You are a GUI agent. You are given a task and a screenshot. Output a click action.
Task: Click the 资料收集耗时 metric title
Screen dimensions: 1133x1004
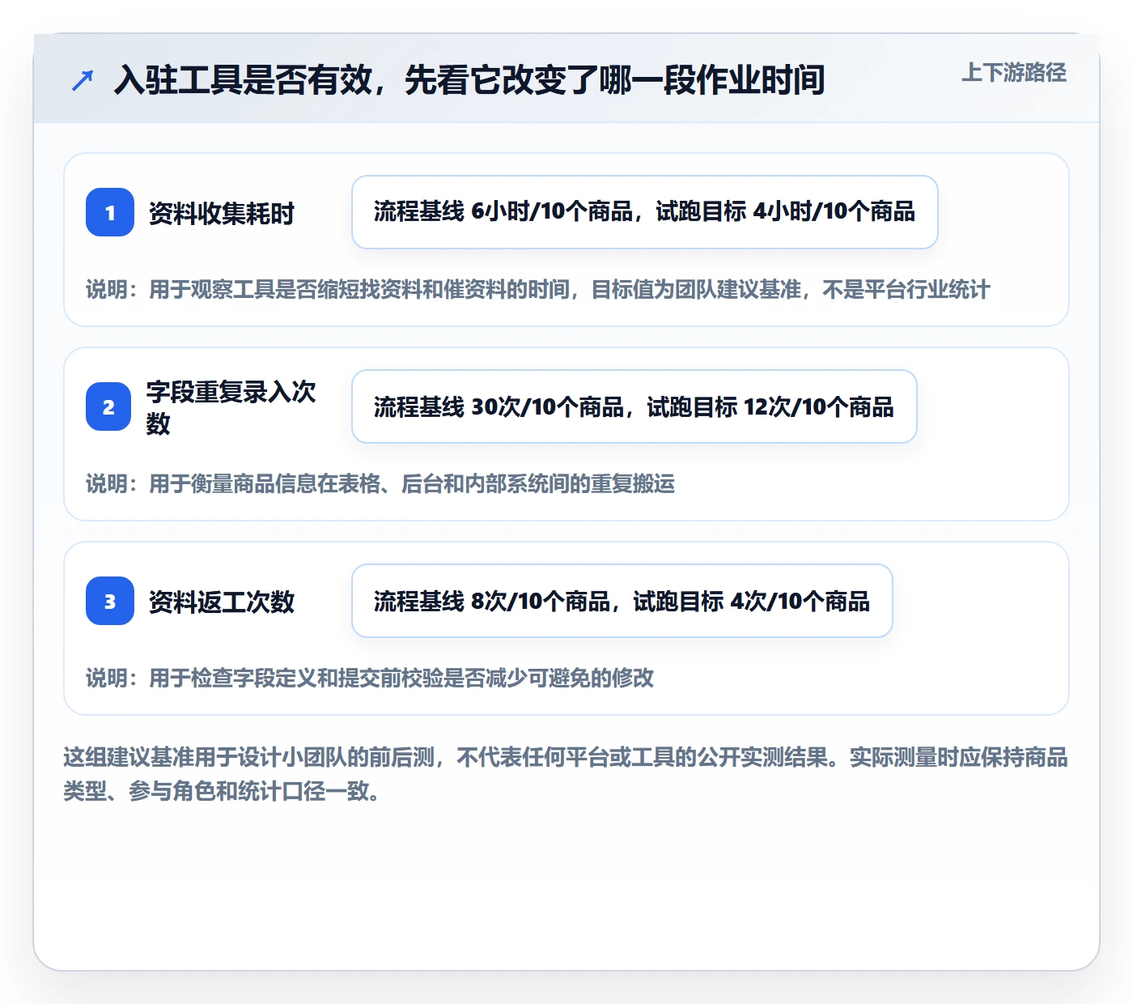point(221,214)
